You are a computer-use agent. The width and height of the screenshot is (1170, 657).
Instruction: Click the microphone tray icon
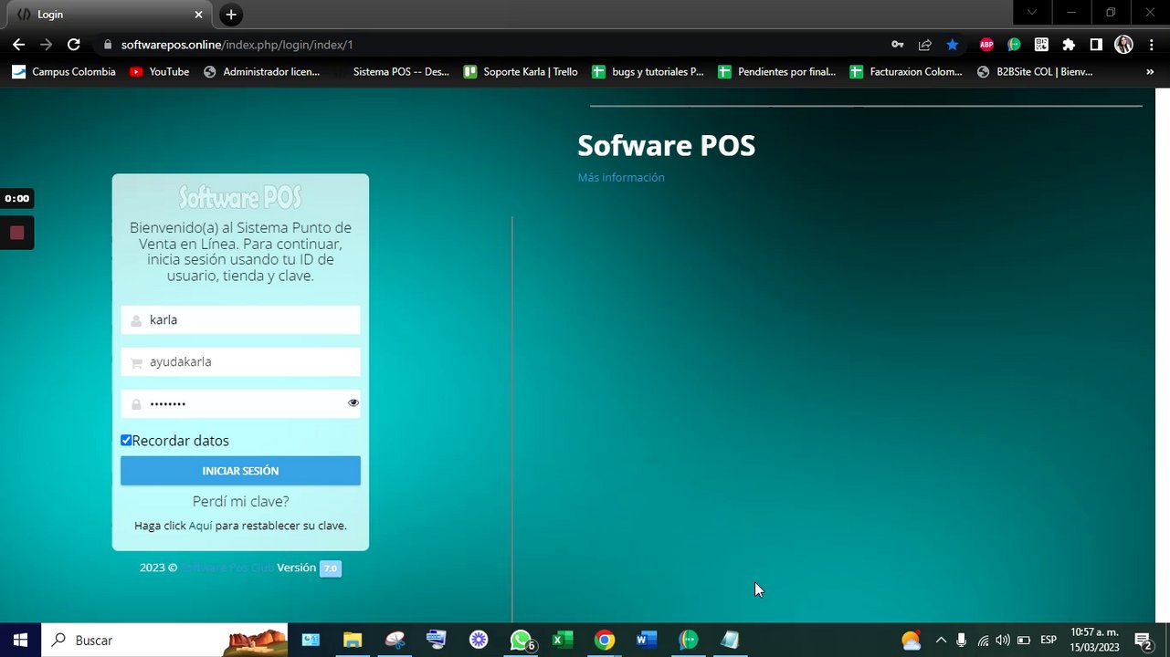point(962,641)
